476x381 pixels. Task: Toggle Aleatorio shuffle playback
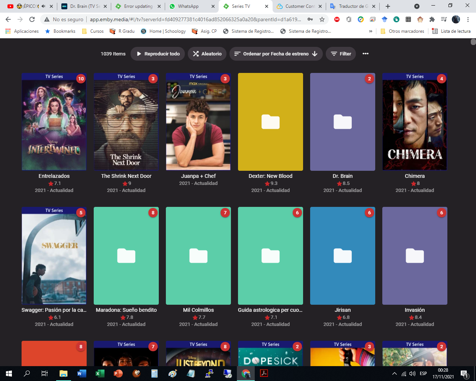pyautogui.click(x=207, y=54)
